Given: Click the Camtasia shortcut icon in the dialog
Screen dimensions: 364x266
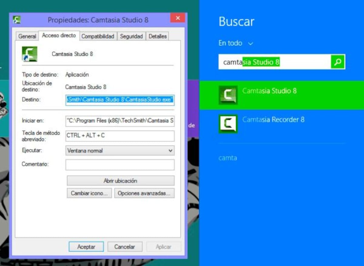Looking at the screenshot, I should click(30, 54).
